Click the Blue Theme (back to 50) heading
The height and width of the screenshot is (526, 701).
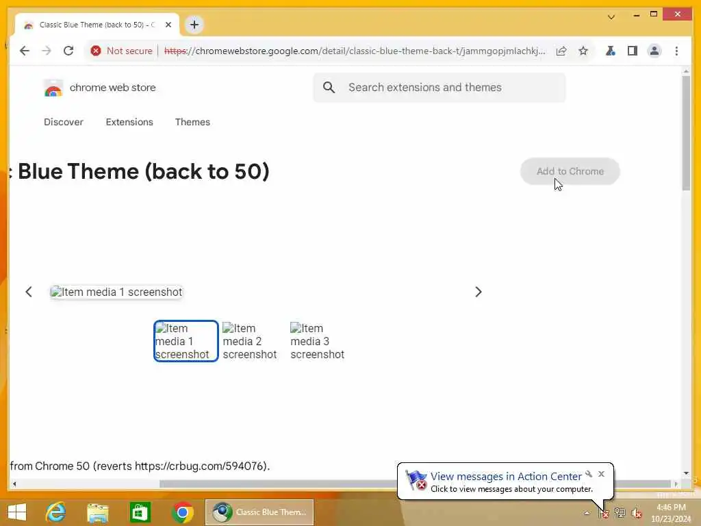click(143, 171)
